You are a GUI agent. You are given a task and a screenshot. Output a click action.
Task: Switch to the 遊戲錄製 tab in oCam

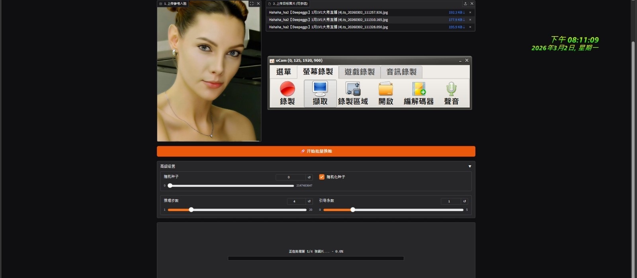click(x=360, y=72)
